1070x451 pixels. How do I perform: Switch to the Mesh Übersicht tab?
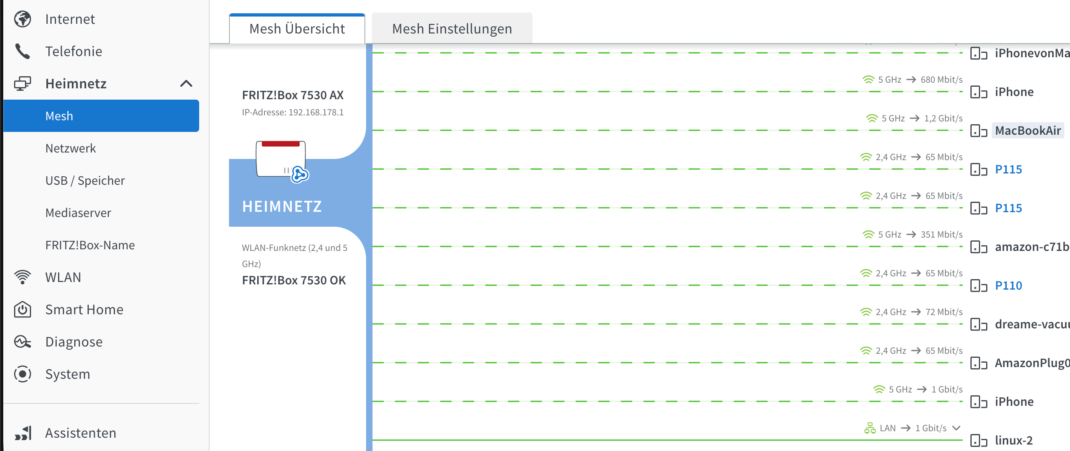(x=297, y=29)
